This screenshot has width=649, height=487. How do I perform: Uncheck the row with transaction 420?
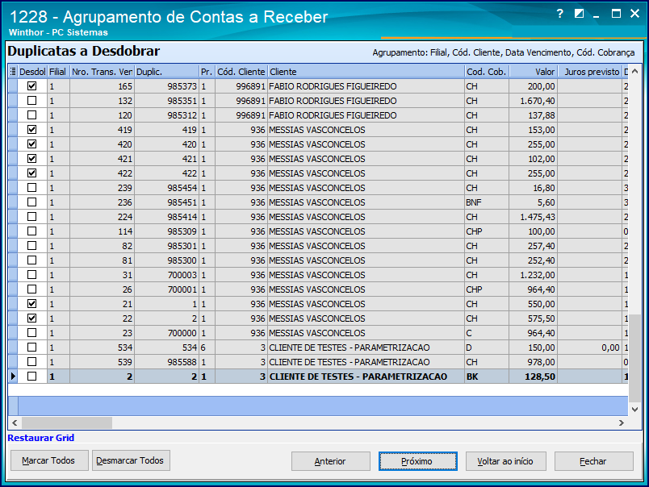[31, 144]
